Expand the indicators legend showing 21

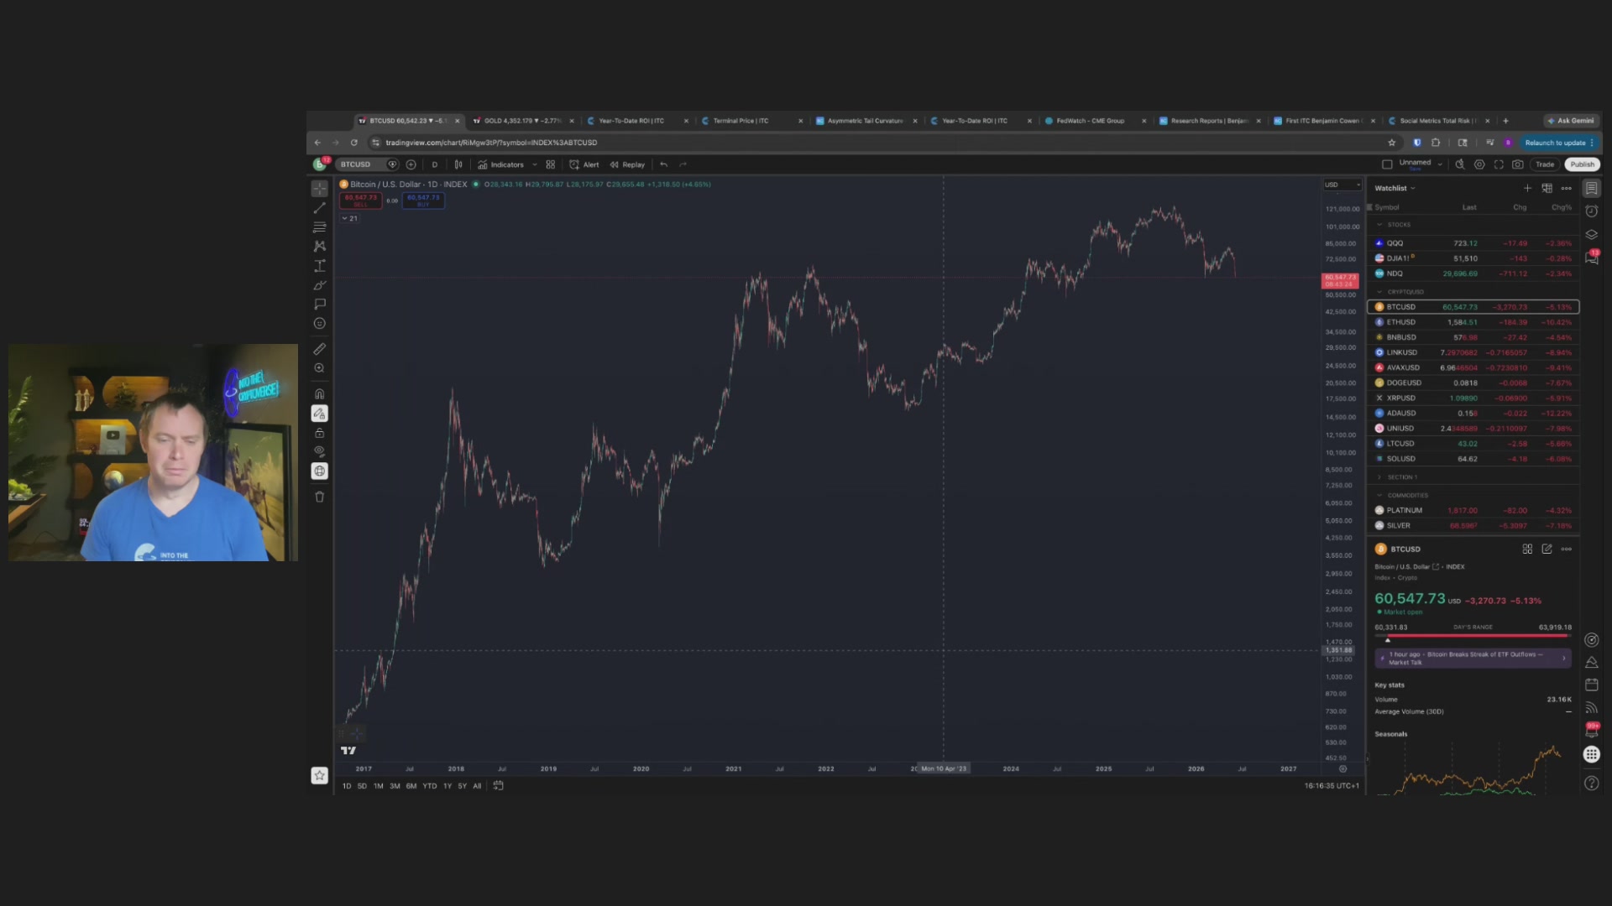pos(349,218)
